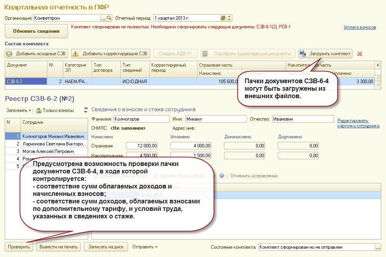Viewport: 386px width, 257px height.
Task: Click Только взносы icon button
Action: pos(55,110)
